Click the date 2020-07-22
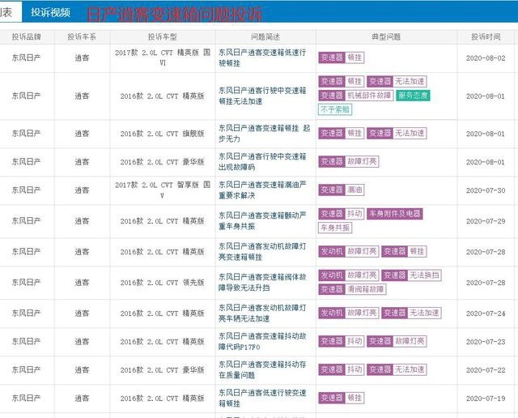The width and height of the screenshot is (518, 418). (x=486, y=370)
